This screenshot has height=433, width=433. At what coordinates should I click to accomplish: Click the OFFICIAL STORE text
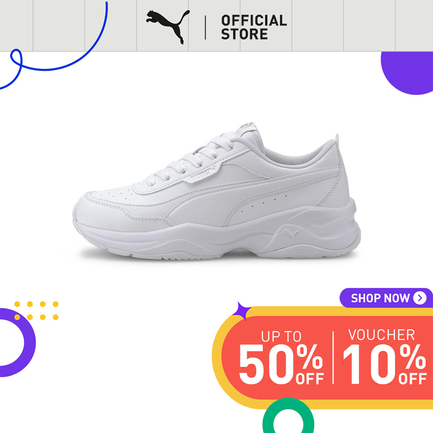pos(254,27)
